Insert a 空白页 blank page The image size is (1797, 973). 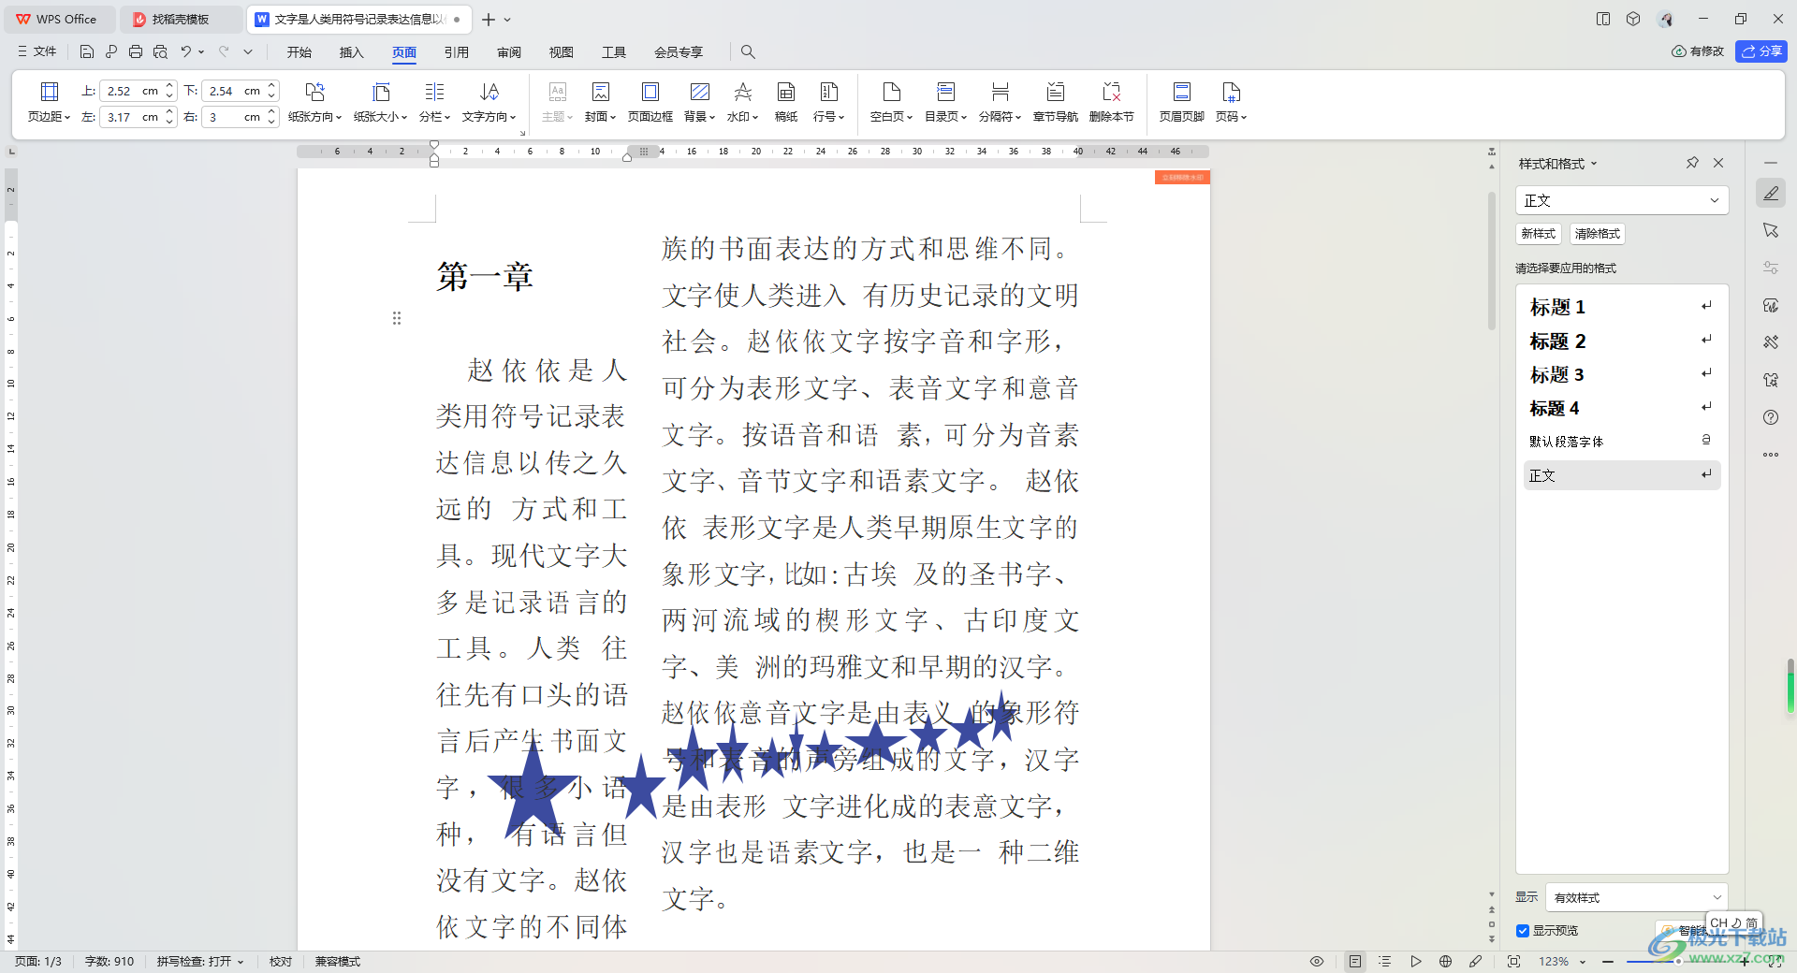(891, 102)
